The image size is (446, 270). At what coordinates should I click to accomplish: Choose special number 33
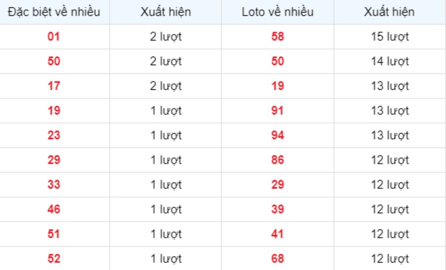coord(54,185)
